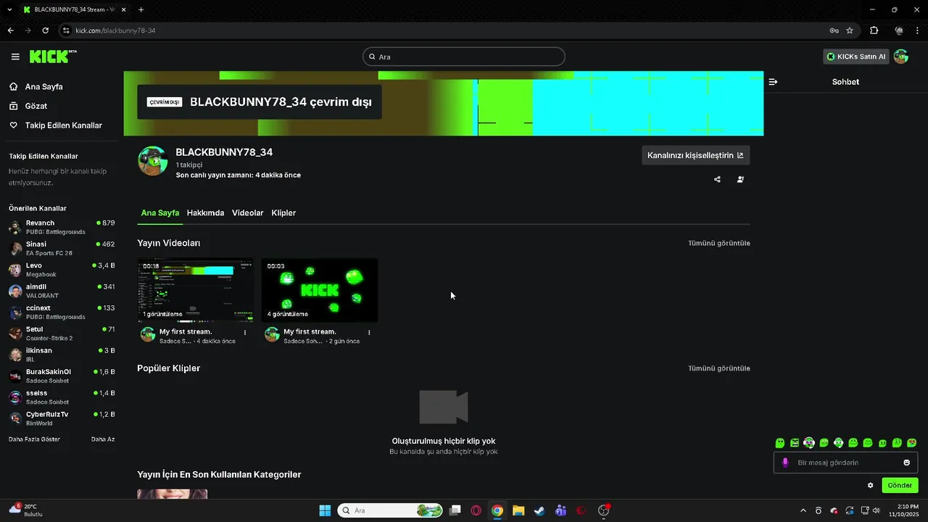The width and height of the screenshot is (928, 522).
Task: Open chat settings gear icon
Action: [x=871, y=485]
